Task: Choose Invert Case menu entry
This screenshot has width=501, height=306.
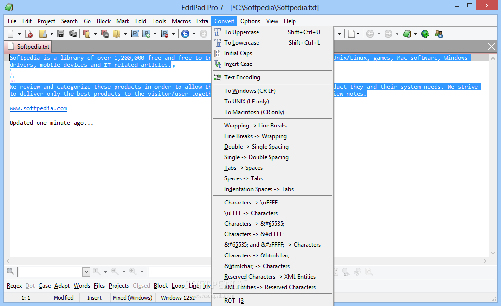Action: 272,64
